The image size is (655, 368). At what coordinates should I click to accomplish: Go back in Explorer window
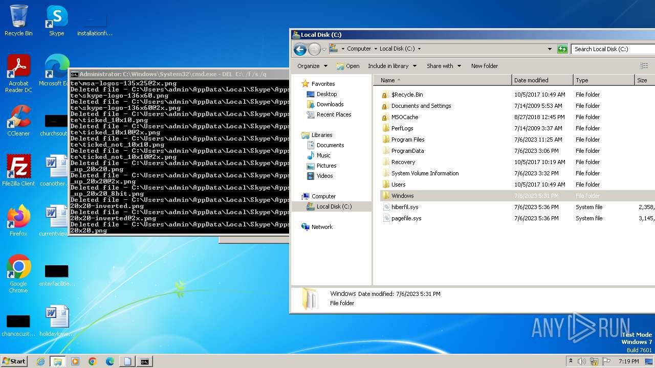coord(300,49)
